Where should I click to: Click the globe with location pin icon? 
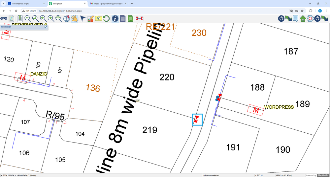point(66,18)
